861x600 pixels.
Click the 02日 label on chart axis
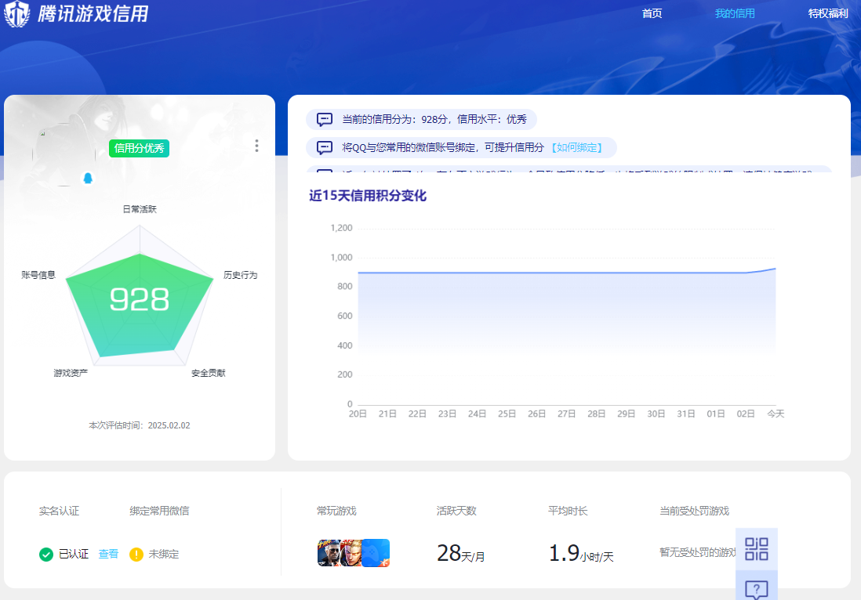746,414
